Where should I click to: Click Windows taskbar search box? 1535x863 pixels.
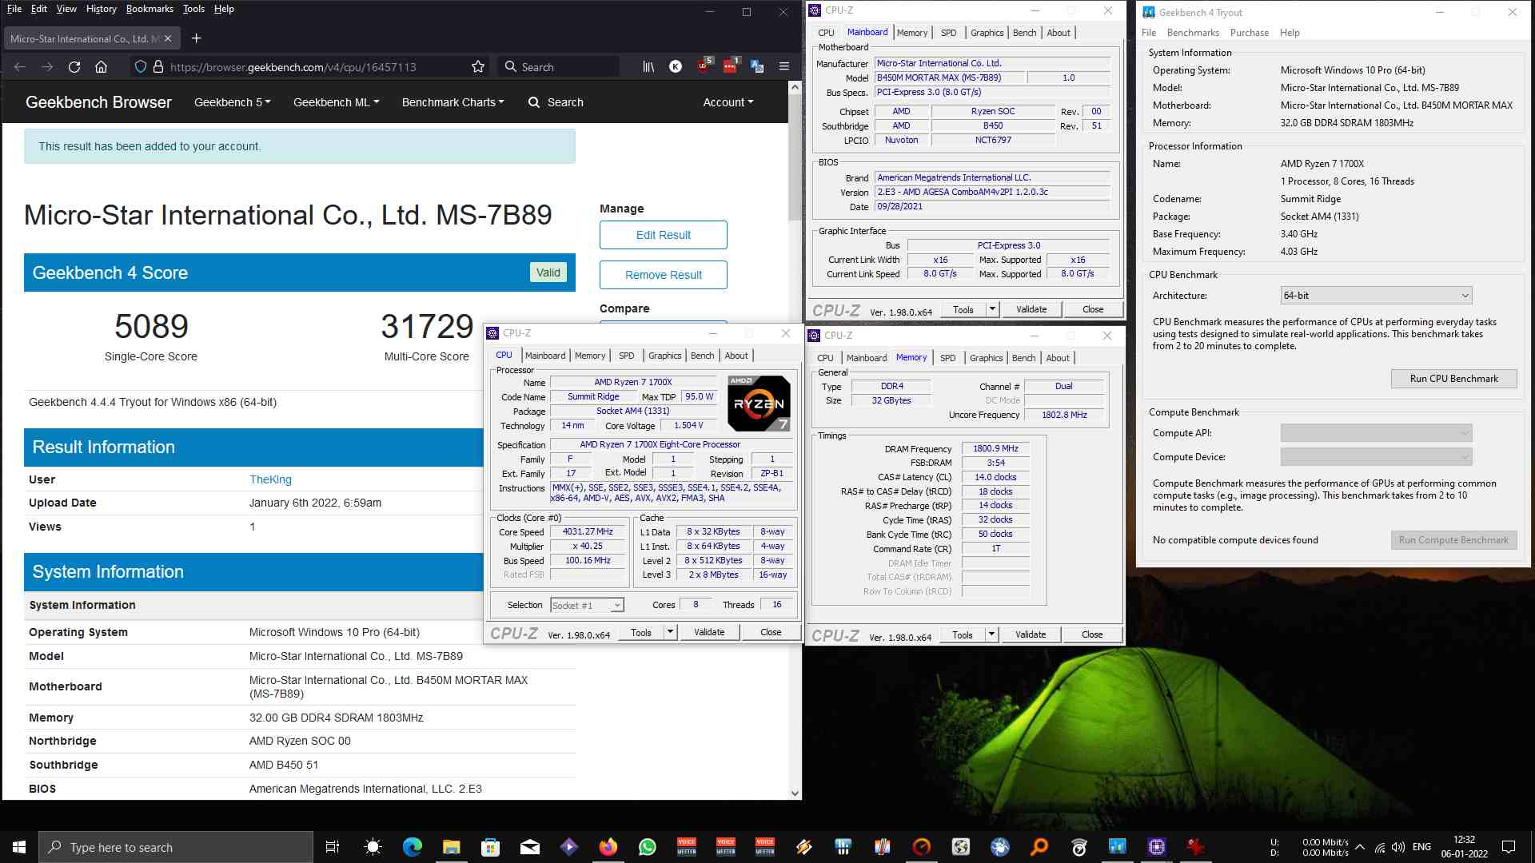pos(176,847)
